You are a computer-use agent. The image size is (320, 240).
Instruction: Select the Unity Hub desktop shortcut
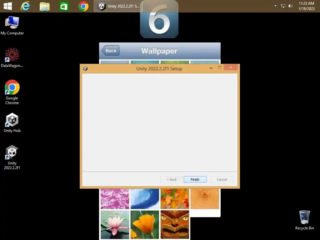[x=12, y=123]
